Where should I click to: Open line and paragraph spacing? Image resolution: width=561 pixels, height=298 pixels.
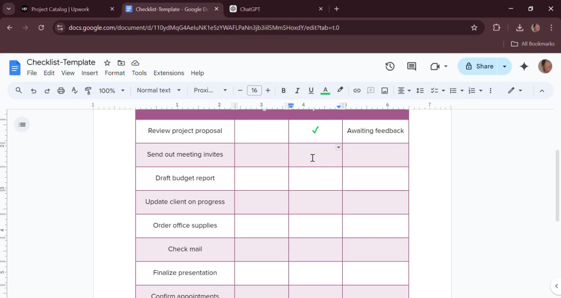click(x=420, y=90)
